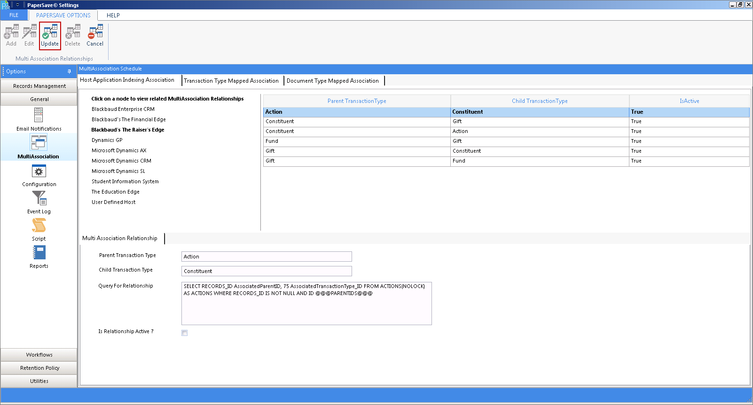The width and height of the screenshot is (753, 405).
Task: Select Blackbaud Enterprise CRM node
Action: pos(123,109)
